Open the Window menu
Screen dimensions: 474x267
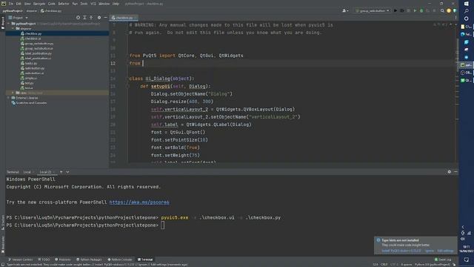point(104,4)
